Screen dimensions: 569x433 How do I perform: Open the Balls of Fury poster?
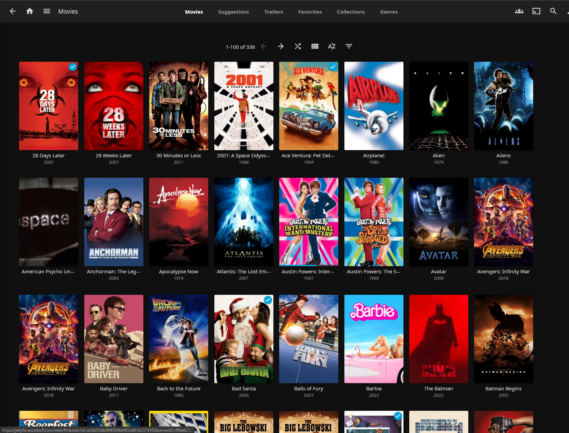309,339
